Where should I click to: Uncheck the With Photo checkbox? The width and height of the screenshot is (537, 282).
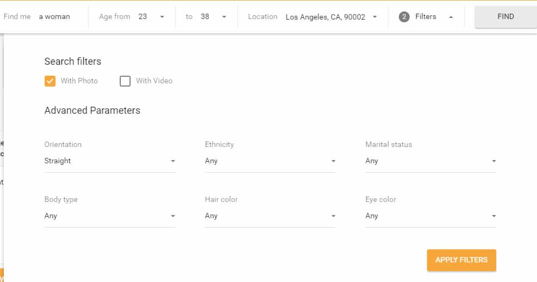pos(50,81)
